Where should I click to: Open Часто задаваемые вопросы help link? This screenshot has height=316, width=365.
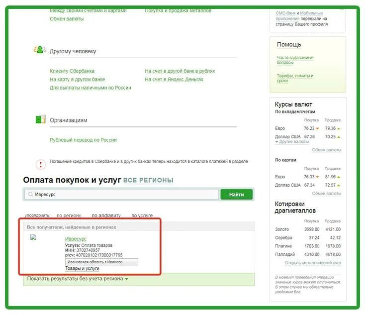[x=295, y=60]
